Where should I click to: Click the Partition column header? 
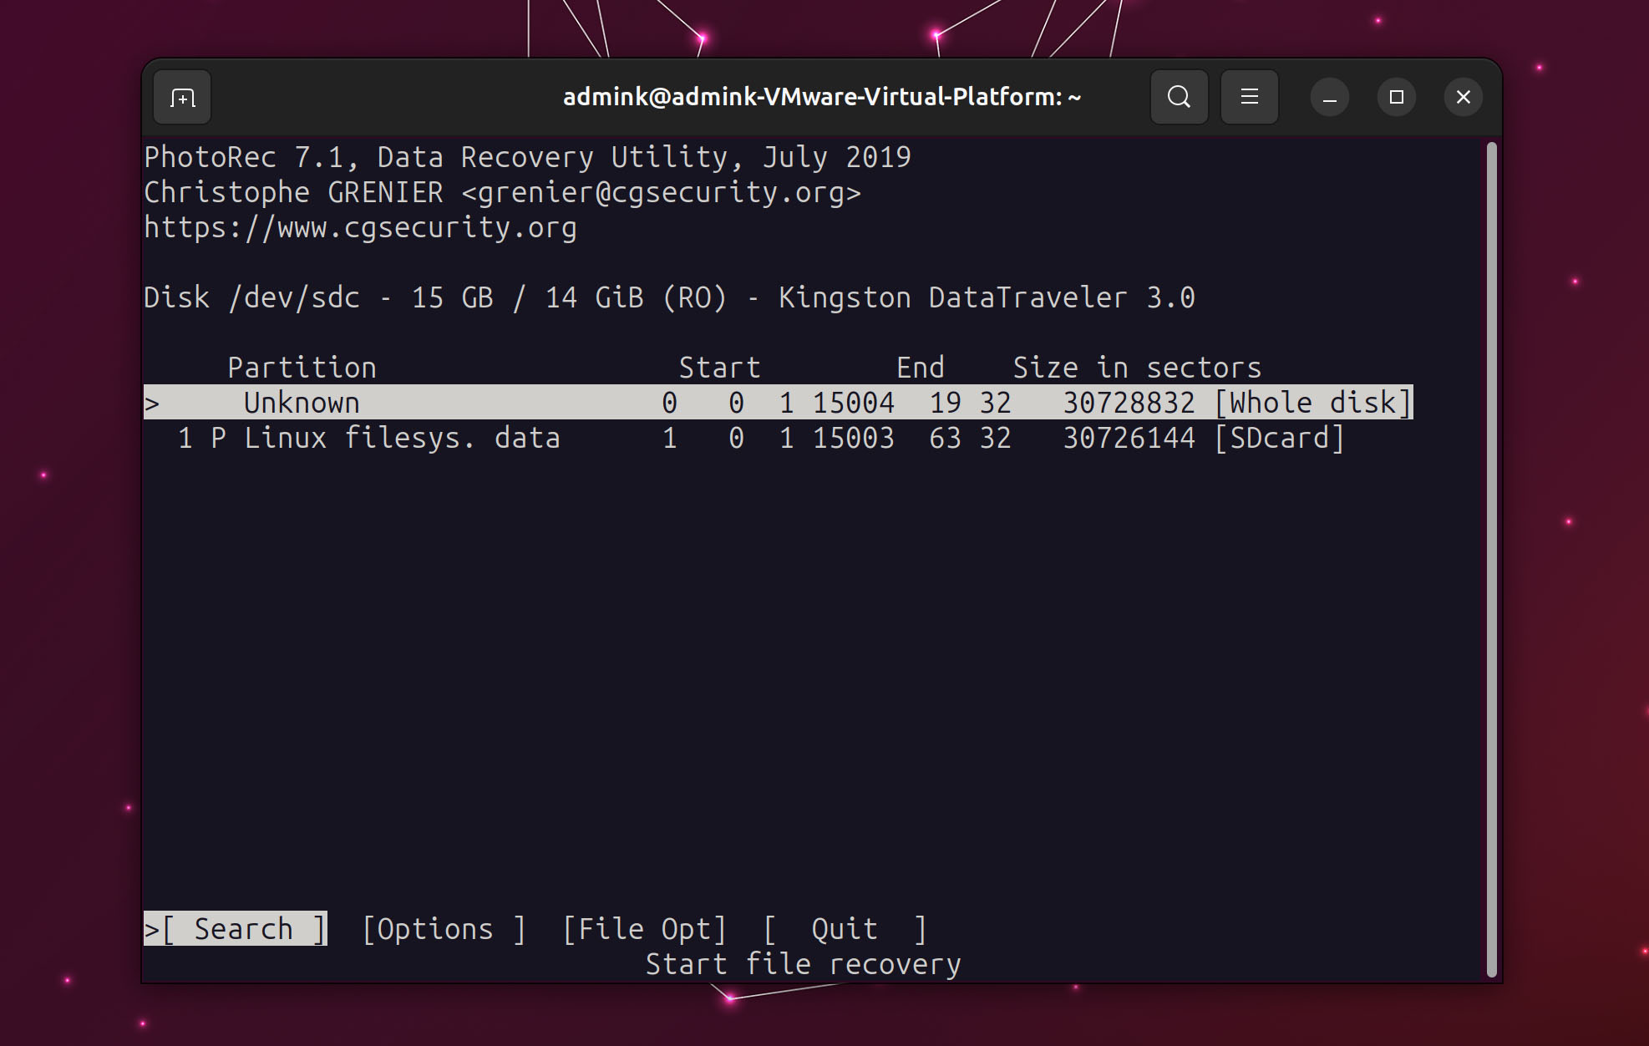(302, 368)
